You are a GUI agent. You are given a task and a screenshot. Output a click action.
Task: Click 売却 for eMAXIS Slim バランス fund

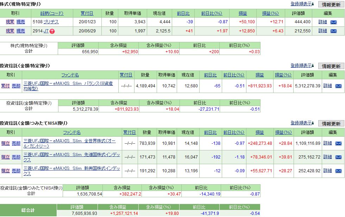(16, 86)
